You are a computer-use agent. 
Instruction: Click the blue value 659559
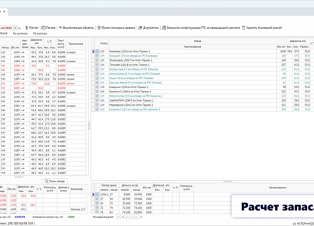(x=20, y=217)
